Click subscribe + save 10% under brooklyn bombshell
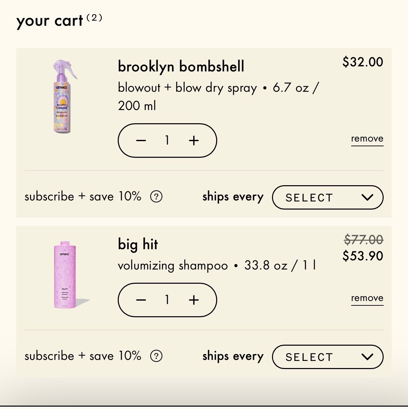408x409 pixels. (x=83, y=196)
